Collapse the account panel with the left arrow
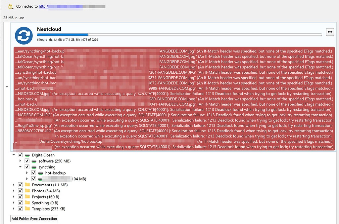Viewport: 339px width, 224px height. (7, 87)
